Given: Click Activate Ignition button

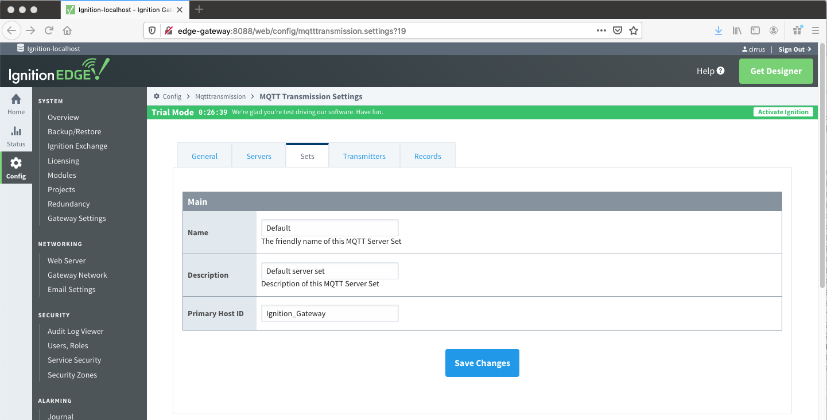Looking at the screenshot, I should click(783, 112).
